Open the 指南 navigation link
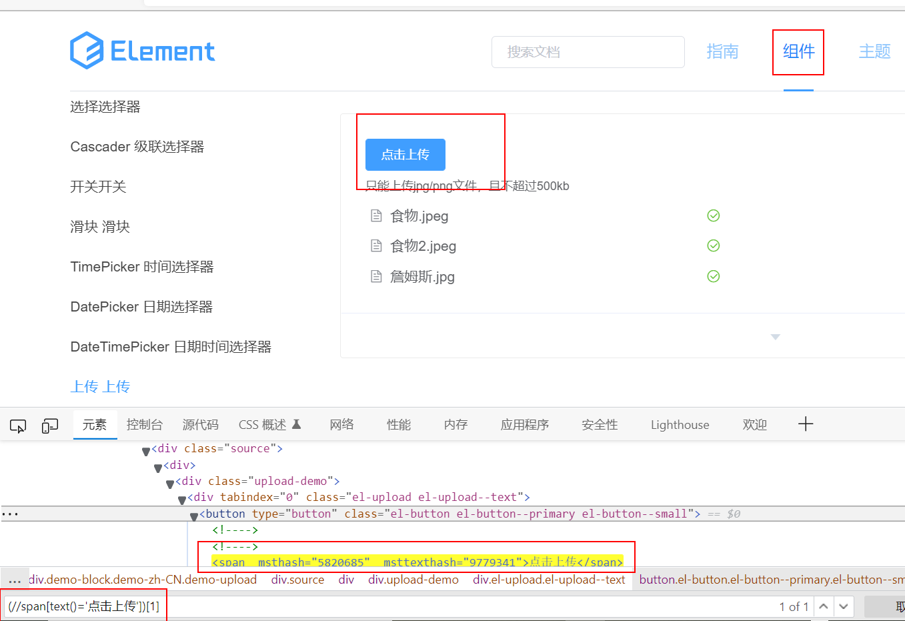This screenshot has width=905, height=621. click(x=722, y=51)
